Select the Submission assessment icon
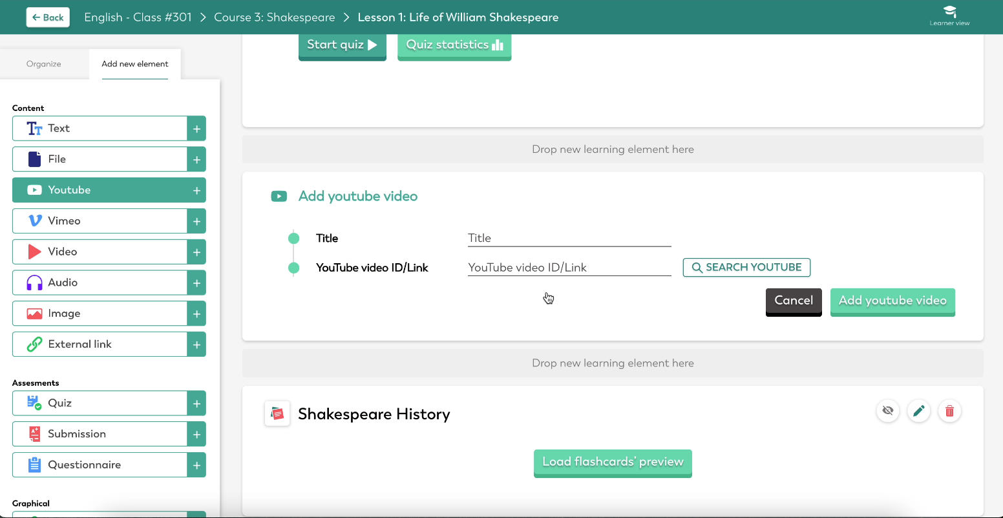The image size is (1003, 518). (34, 433)
